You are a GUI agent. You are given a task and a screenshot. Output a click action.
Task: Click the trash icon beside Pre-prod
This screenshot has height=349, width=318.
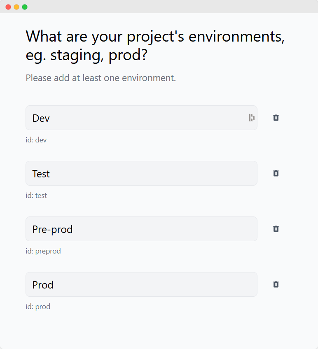pyautogui.click(x=276, y=229)
